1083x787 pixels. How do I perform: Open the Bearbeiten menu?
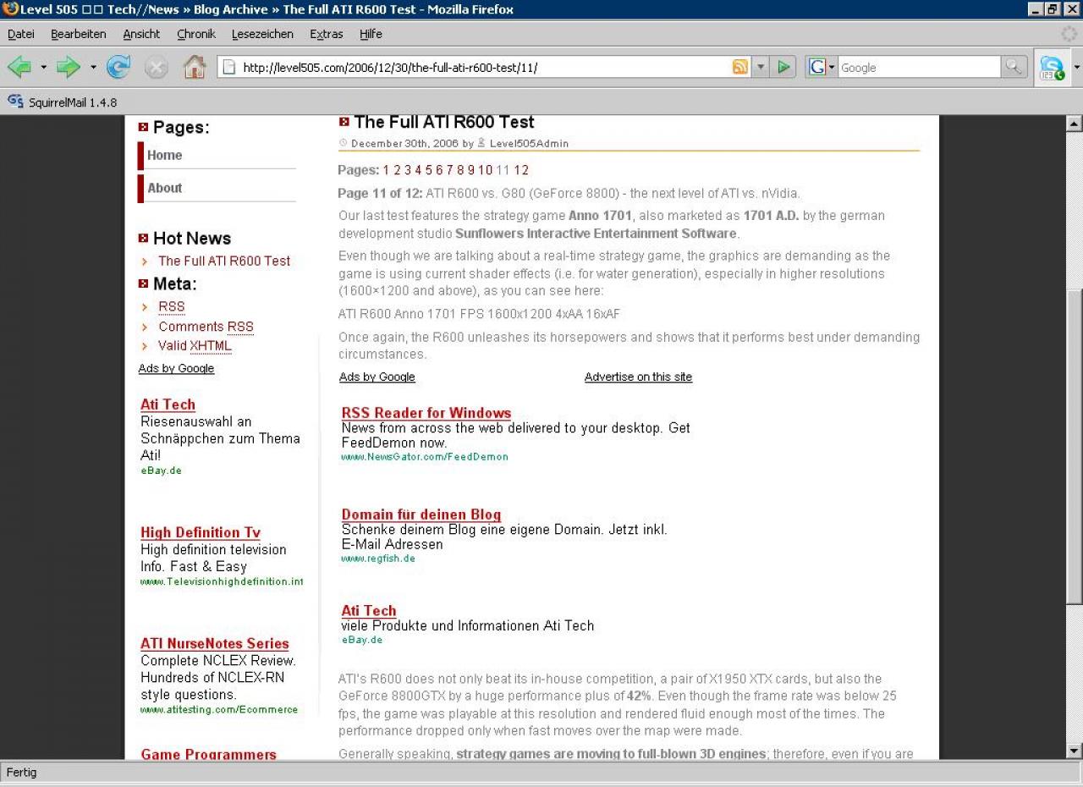79,34
